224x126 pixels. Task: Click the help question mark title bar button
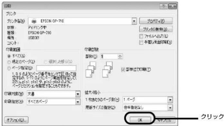pyautogui.click(x=163, y=6)
